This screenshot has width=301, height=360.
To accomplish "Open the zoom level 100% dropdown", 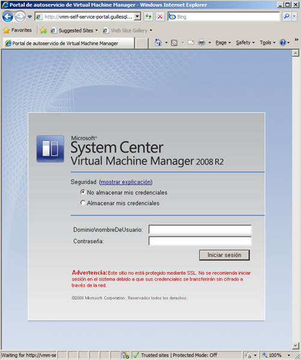I will [289, 355].
